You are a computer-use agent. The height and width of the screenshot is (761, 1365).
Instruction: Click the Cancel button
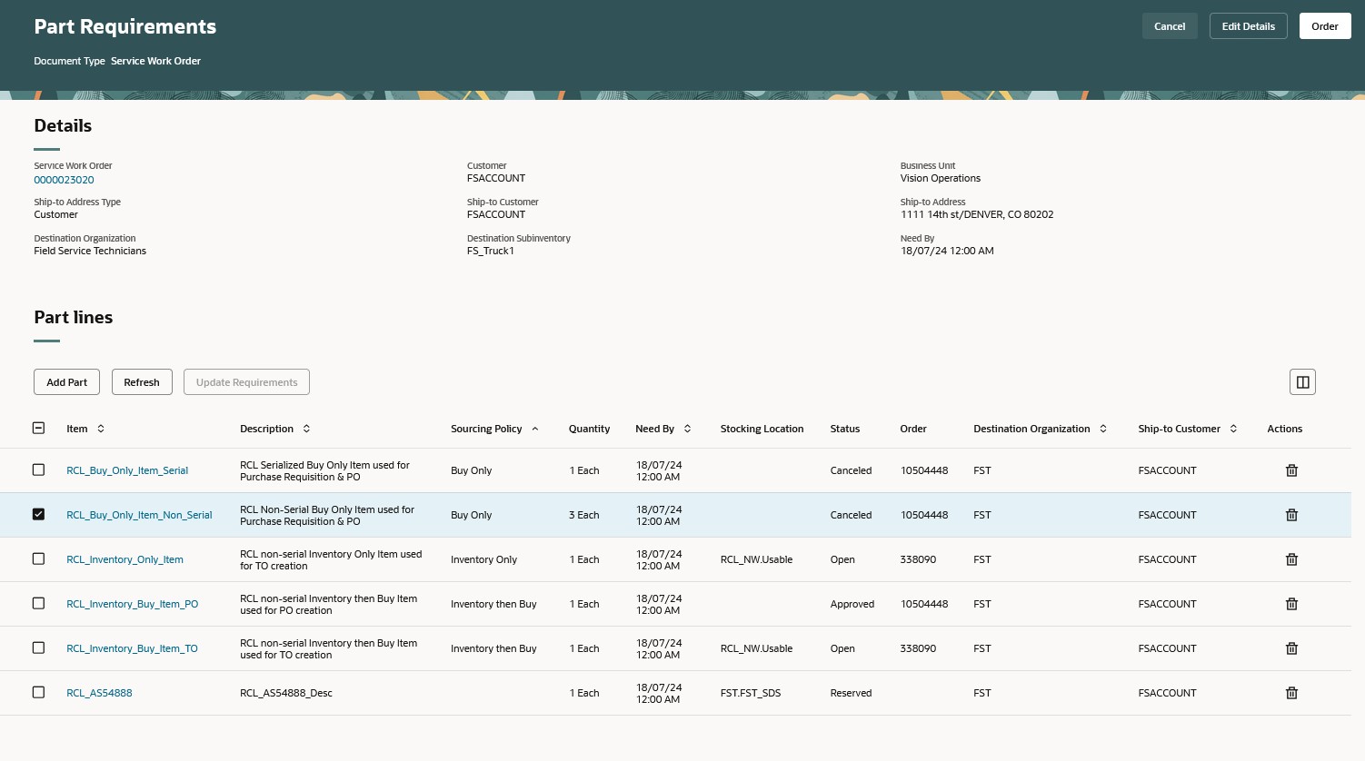1170,26
